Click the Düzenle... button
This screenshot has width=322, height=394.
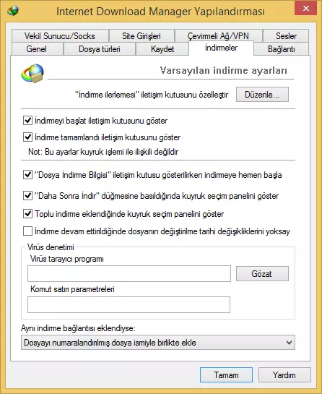262,95
